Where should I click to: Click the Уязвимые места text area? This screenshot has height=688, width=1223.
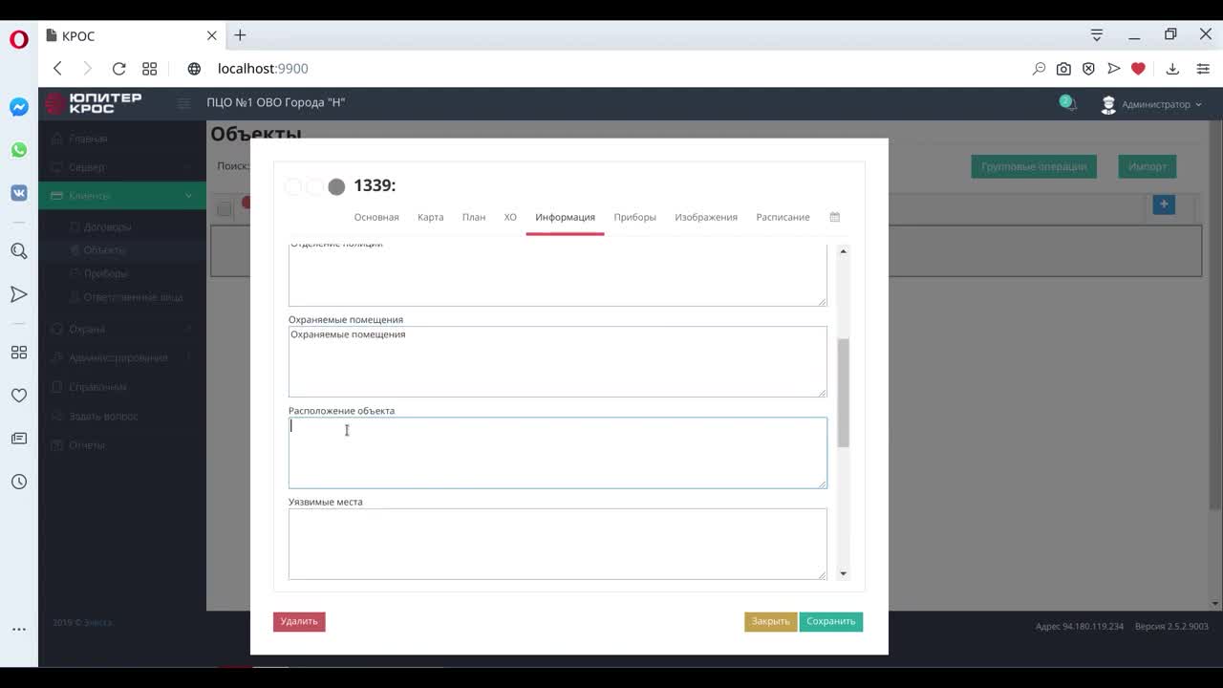pos(557,543)
